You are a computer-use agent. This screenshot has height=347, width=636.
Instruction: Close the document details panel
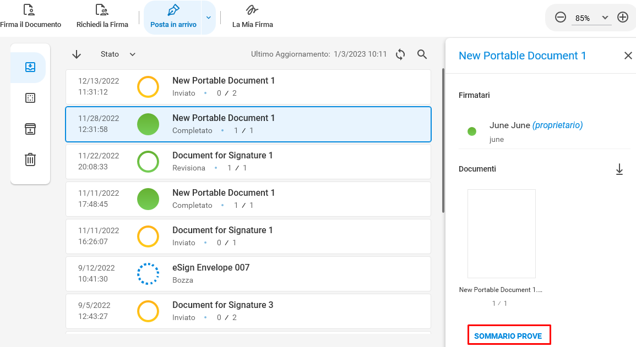628,56
